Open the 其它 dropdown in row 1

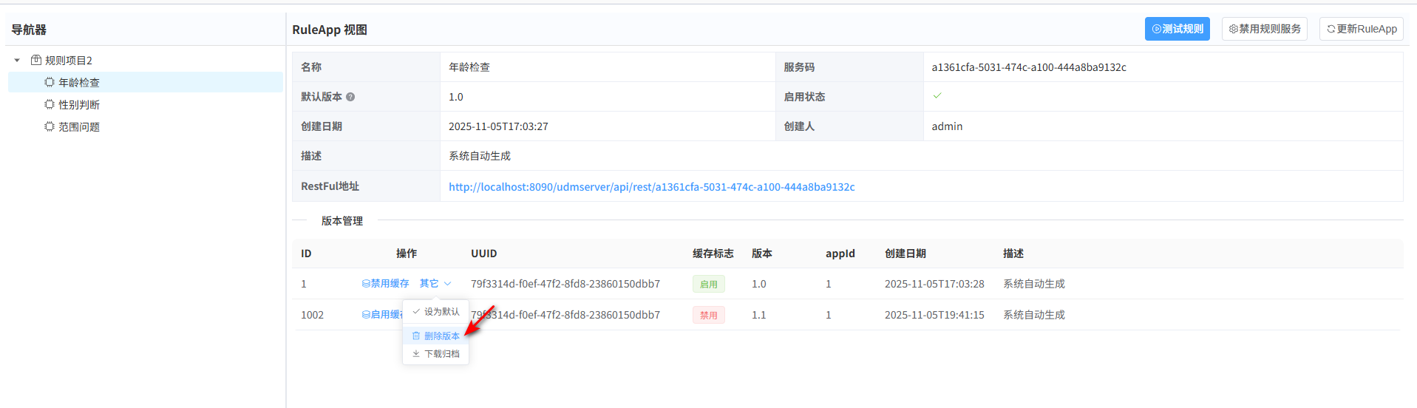pyautogui.click(x=435, y=283)
